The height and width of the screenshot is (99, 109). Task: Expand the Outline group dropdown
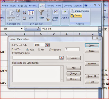(x=65, y=15)
